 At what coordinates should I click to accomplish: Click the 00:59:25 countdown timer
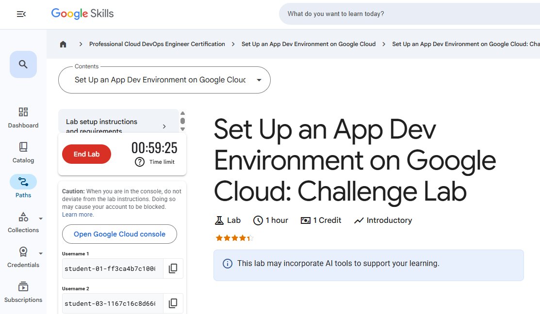pyautogui.click(x=154, y=148)
